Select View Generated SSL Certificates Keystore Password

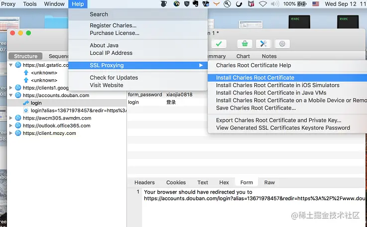[x=287, y=127]
